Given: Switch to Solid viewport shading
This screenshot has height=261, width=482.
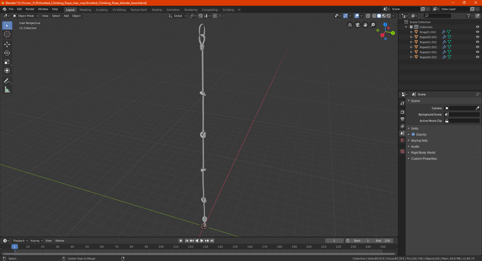Looking at the screenshot, I should click(x=379, y=16).
